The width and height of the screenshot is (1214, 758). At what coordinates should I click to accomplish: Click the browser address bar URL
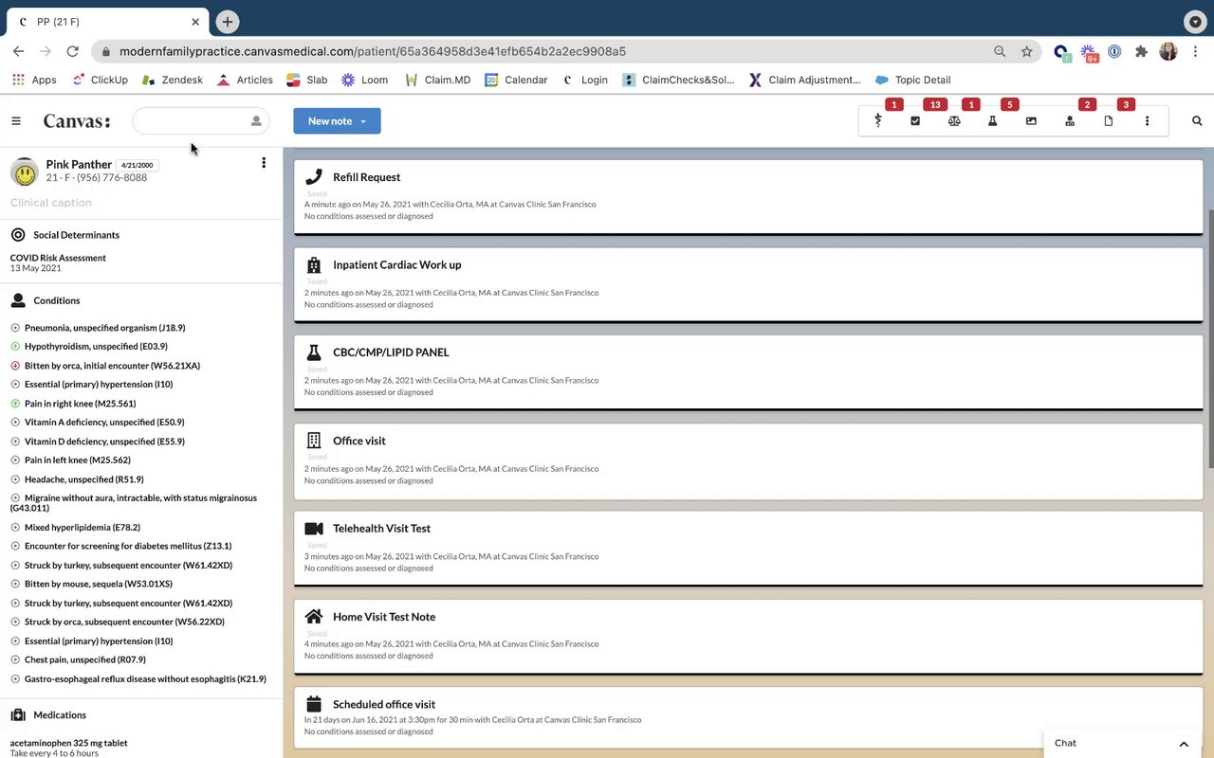[x=373, y=51]
